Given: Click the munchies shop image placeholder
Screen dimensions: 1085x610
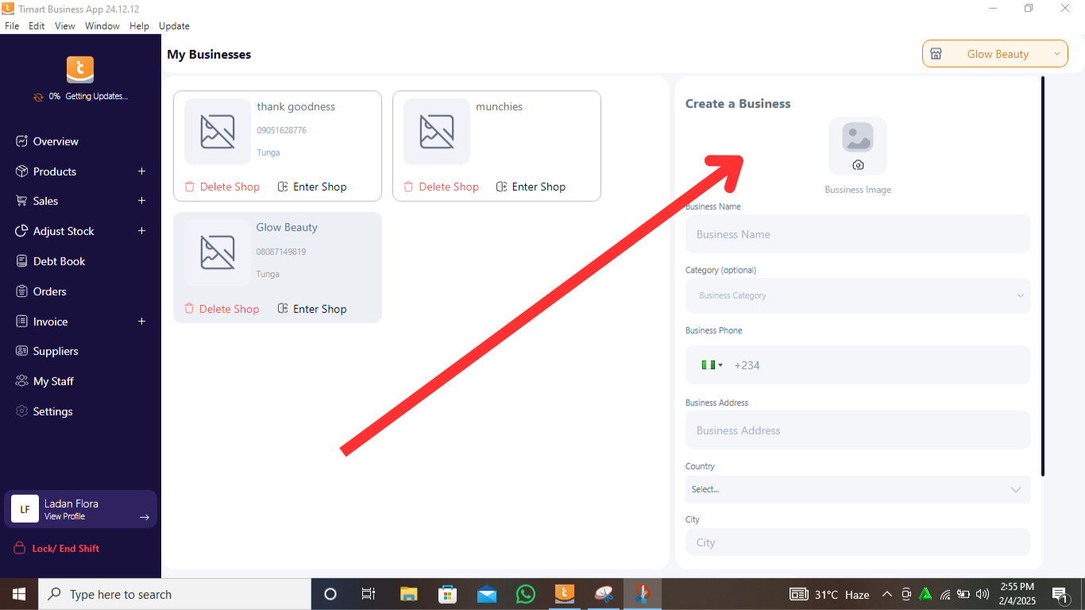Looking at the screenshot, I should coord(437,132).
